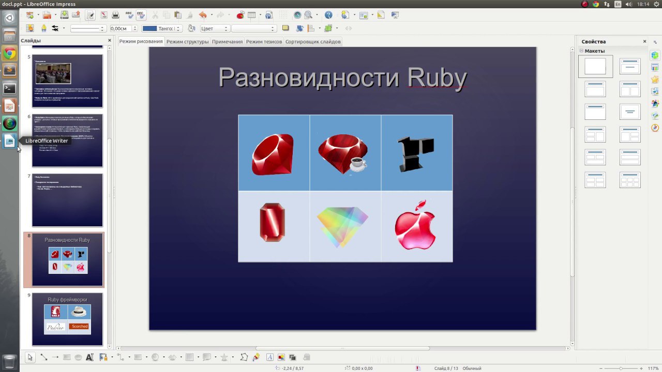This screenshot has width=662, height=372.
Task: Switch to the Режим тезисов tab
Action: 264,41
